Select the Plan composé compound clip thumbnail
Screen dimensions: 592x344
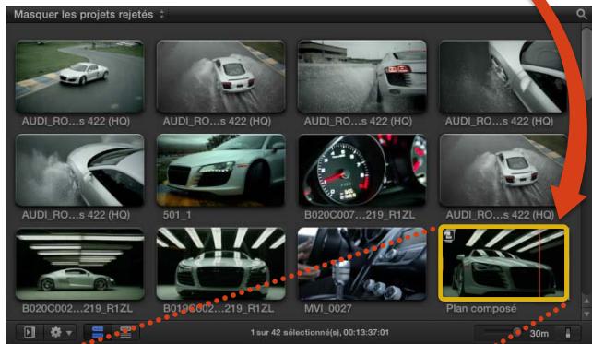(x=503, y=263)
